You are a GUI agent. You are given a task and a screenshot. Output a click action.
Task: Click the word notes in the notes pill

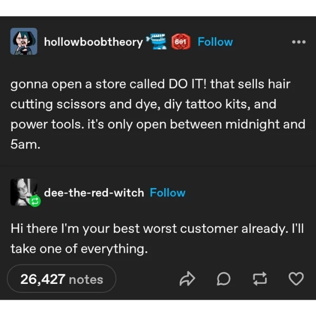(x=86, y=280)
